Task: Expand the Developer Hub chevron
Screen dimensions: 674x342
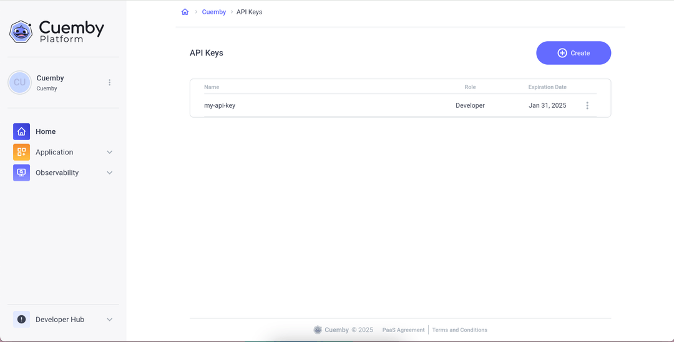Action: (110, 320)
